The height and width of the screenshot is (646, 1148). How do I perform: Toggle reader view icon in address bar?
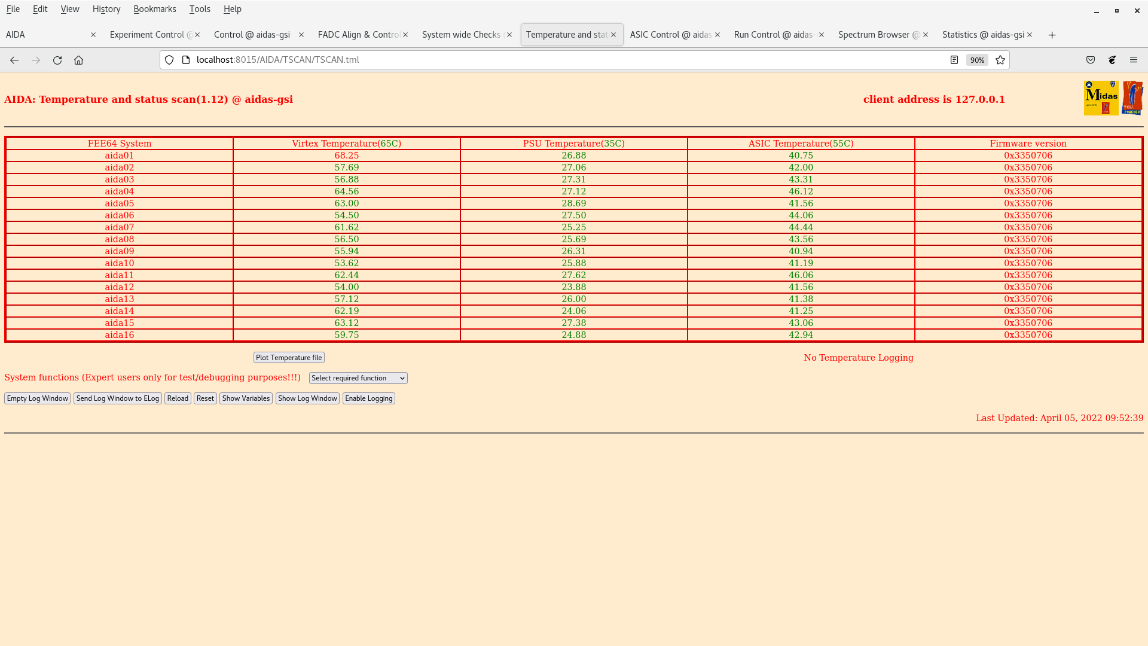954,60
